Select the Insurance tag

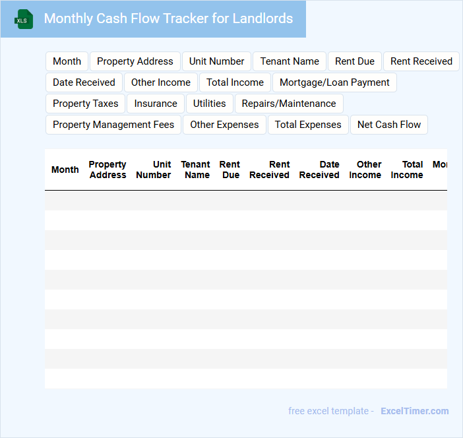(x=156, y=104)
